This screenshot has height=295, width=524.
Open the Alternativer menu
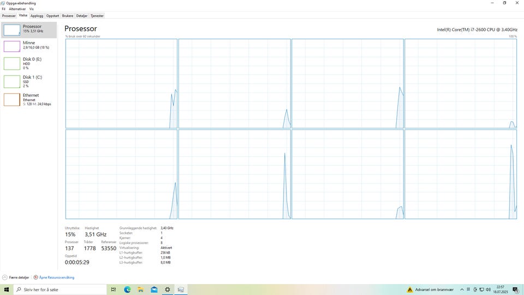(17, 9)
